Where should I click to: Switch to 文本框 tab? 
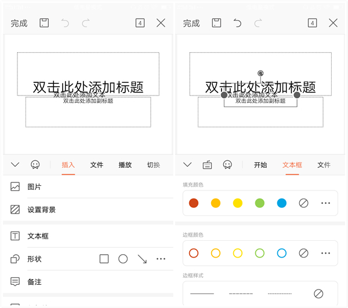coord(292,165)
